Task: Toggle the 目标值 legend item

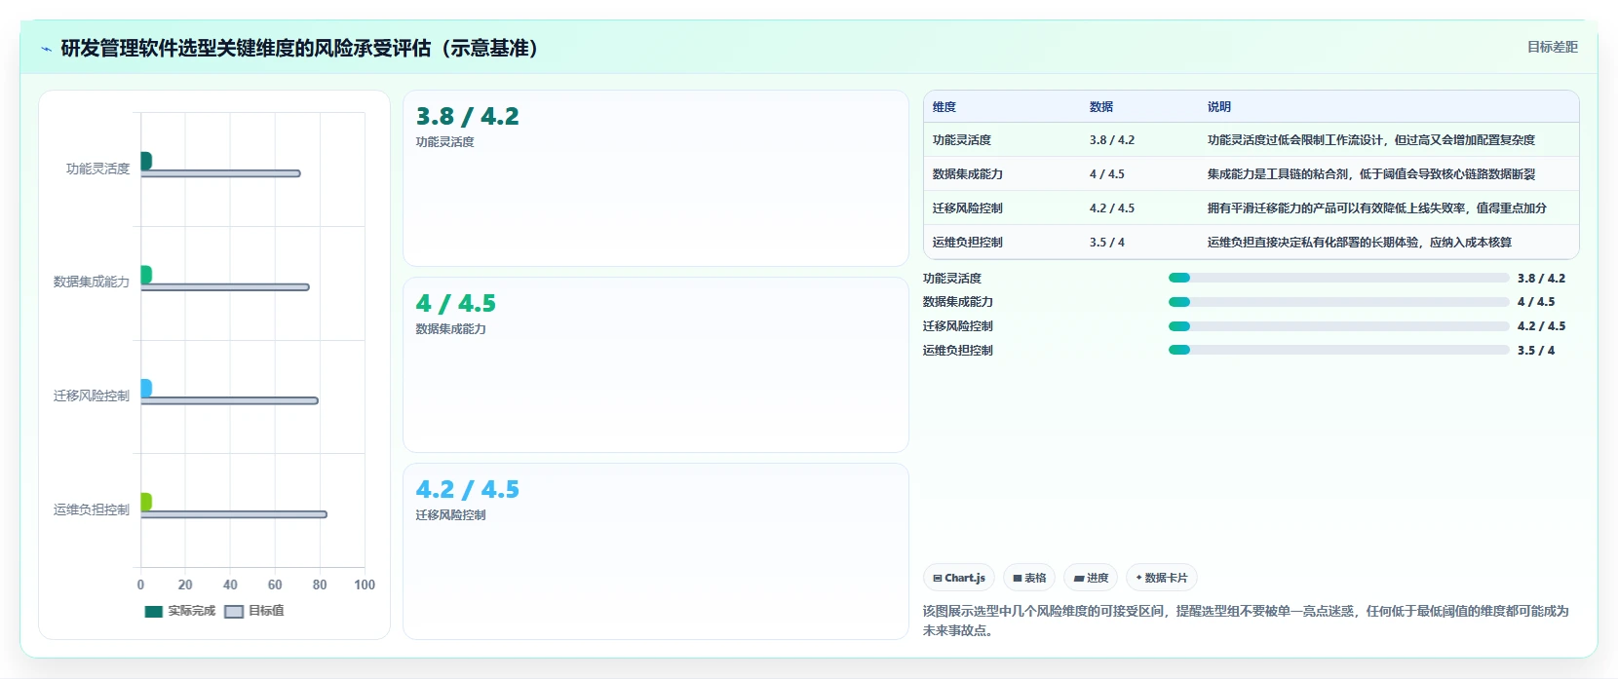Action: [254, 611]
